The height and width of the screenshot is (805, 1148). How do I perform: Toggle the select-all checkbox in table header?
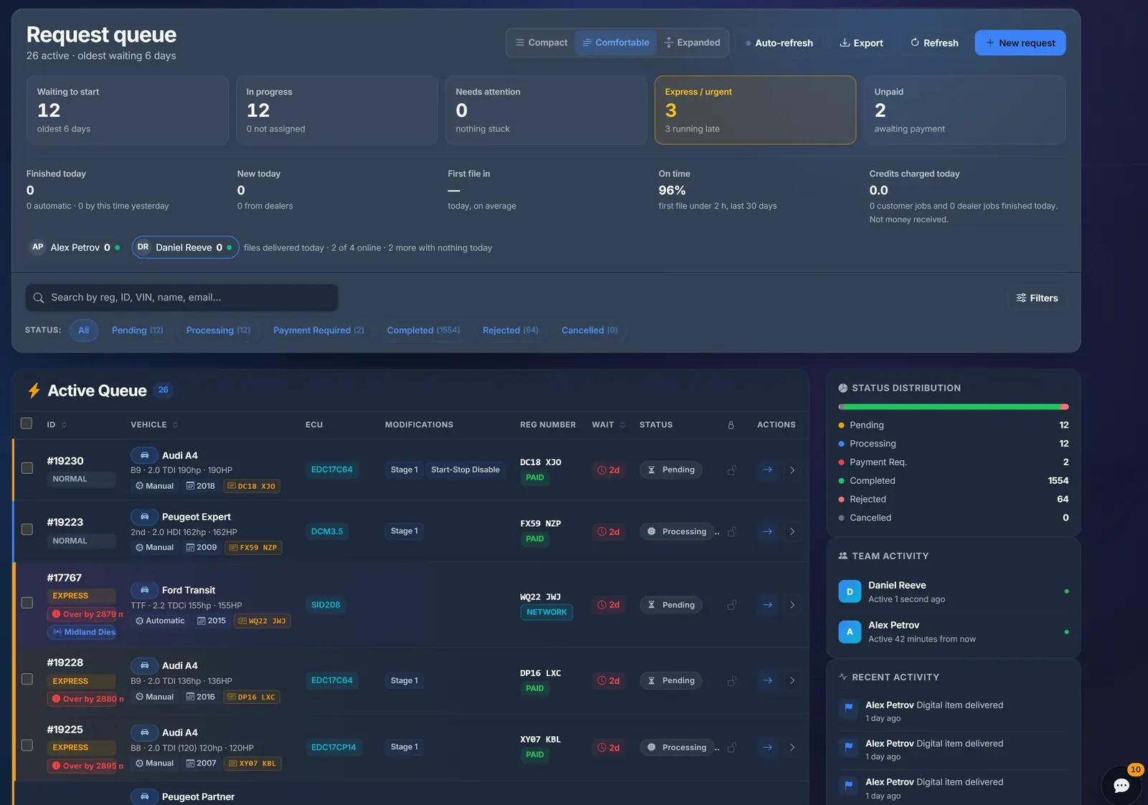(27, 424)
